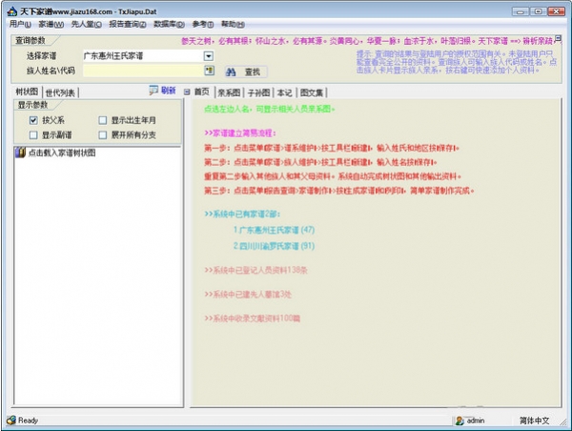Switch to the 亲系图 tab

tap(228, 92)
